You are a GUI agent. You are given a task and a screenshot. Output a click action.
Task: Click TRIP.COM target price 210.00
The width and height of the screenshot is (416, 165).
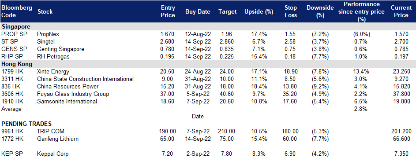[x=227, y=132]
